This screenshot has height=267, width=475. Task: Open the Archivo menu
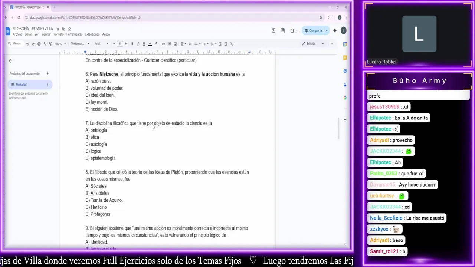pyautogui.click(x=17, y=34)
